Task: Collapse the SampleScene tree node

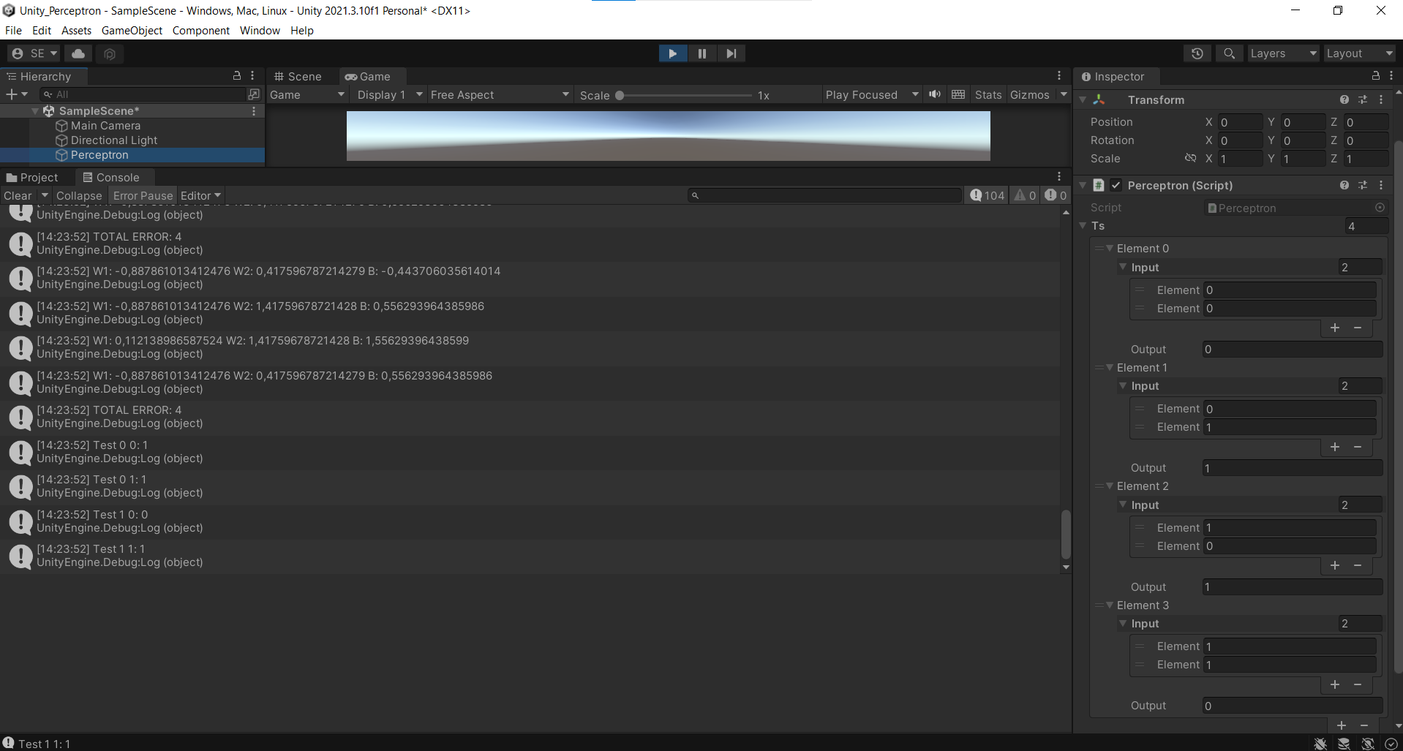Action: [35, 111]
